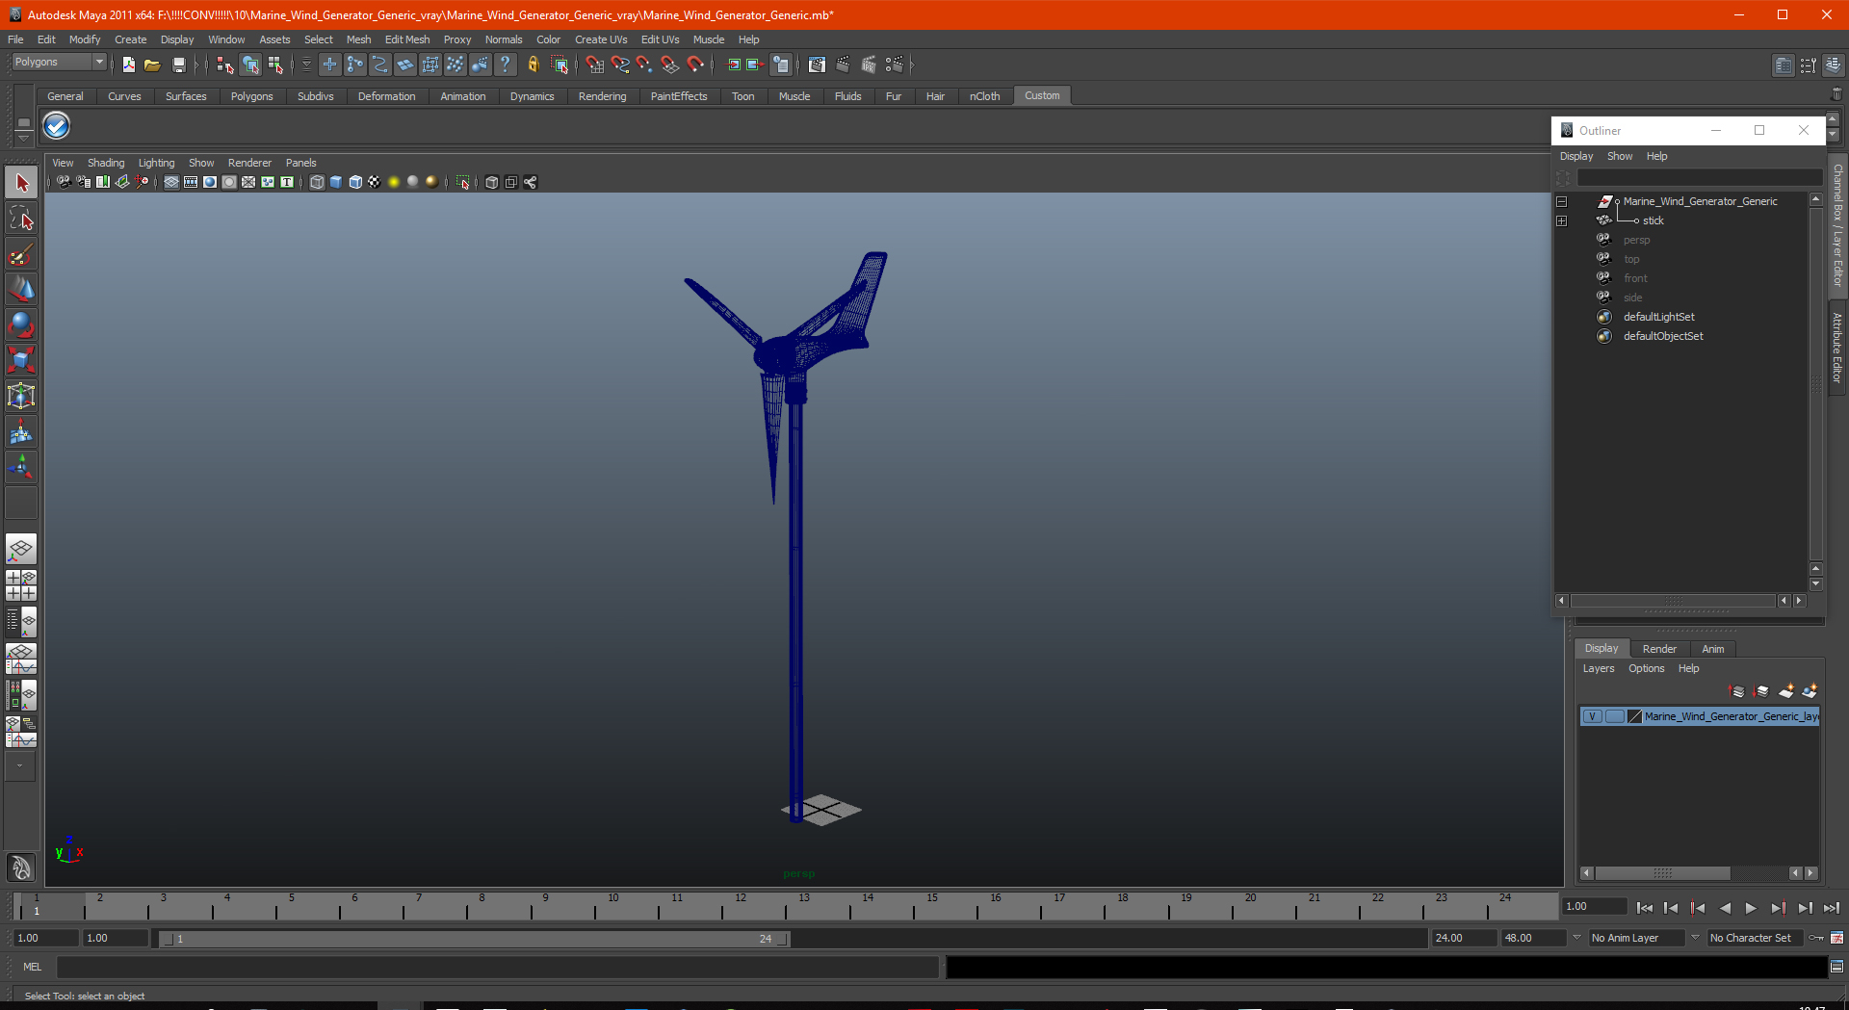Toggle layer display type box
Image resolution: width=1849 pixels, height=1010 pixels.
pyautogui.click(x=1615, y=716)
